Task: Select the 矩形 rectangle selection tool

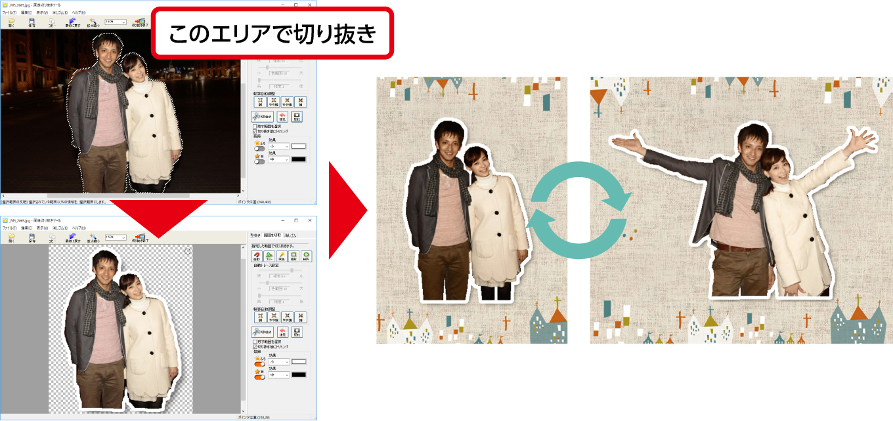Action: click(x=293, y=256)
